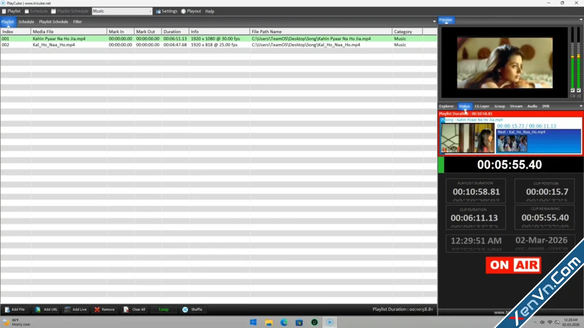Uncheck the left audio channel checkbox
The image size is (584, 328).
(573, 91)
